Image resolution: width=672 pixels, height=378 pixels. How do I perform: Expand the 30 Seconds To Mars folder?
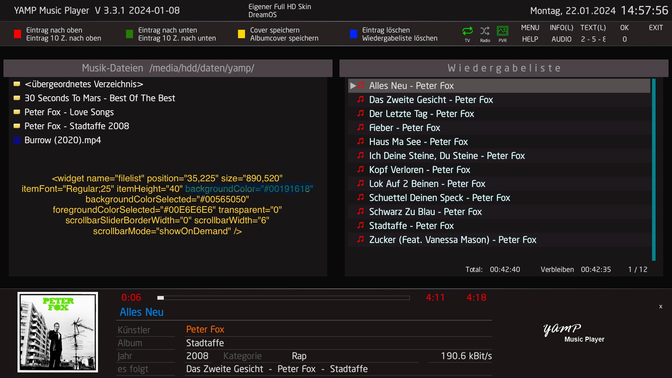pos(99,98)
